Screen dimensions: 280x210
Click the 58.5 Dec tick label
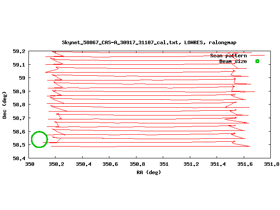tap(19, 145)
